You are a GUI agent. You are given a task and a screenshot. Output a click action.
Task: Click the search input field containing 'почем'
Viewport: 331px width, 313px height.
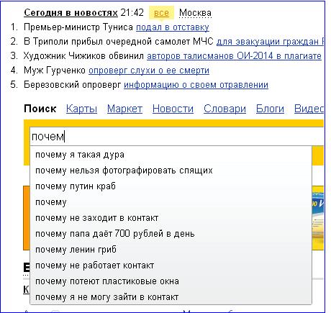tap(177, 137)
